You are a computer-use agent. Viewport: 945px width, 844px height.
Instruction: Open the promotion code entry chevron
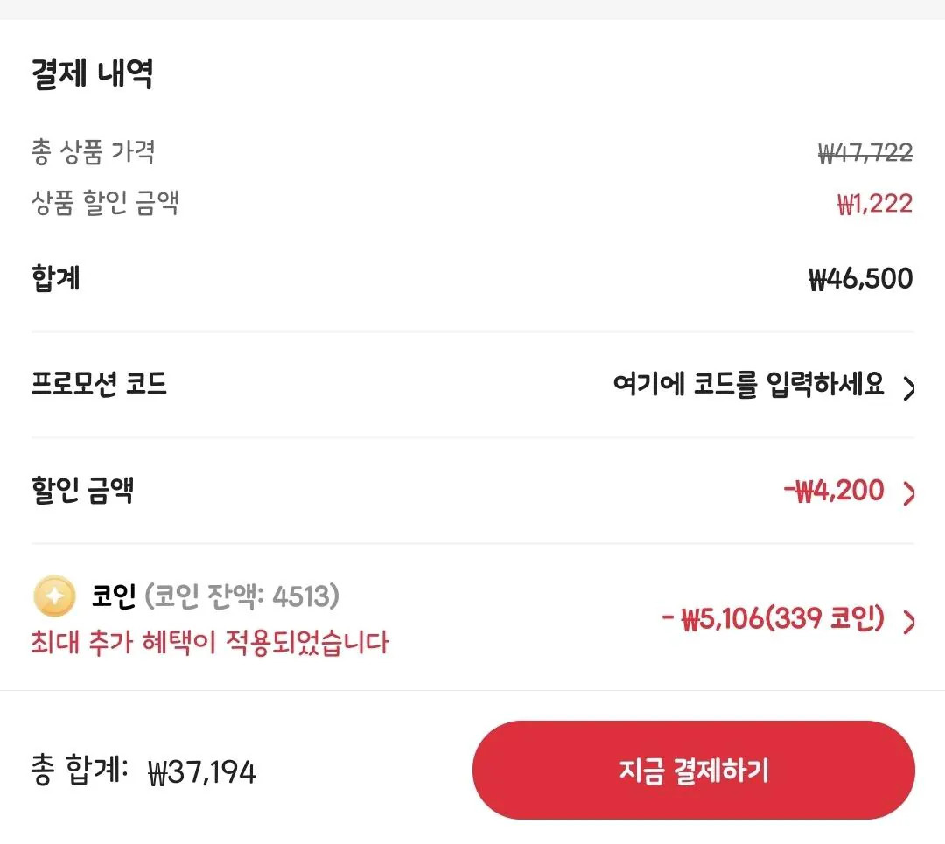908,388
